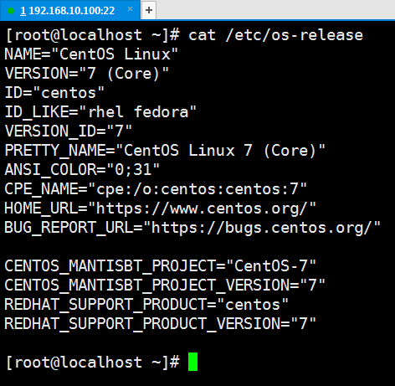The height and width of the screenshot is (386, 395).
Task: Click the VERSION="7 (Core)" line
Action: point(87,74)
